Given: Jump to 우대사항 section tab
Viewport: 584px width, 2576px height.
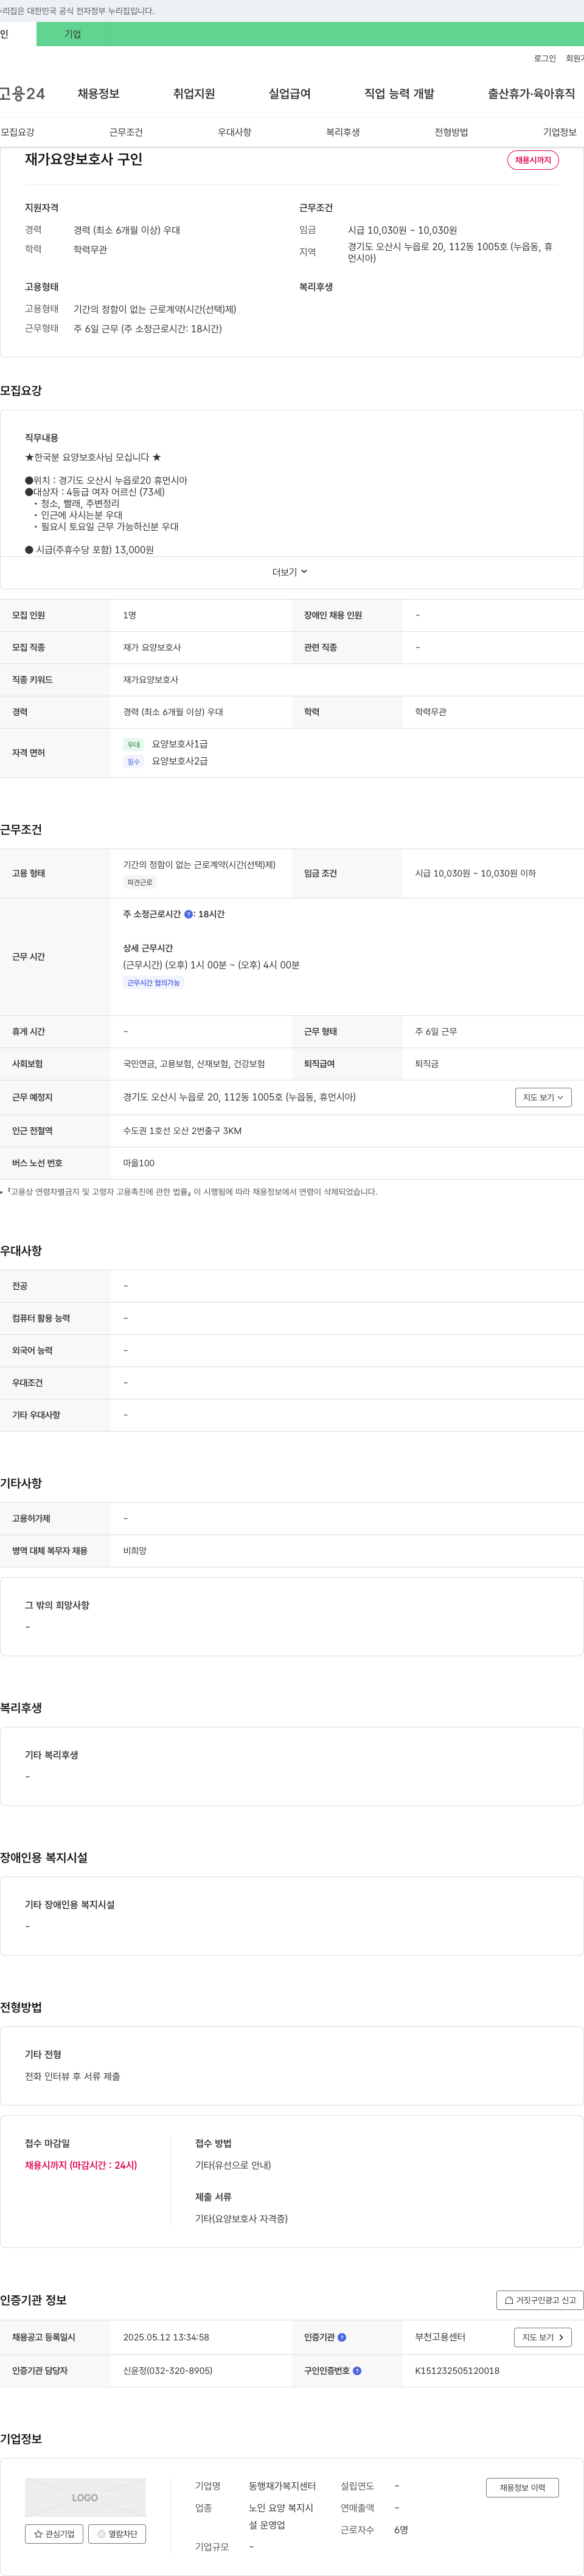Looking at the screenshot, I should (234, 132).
